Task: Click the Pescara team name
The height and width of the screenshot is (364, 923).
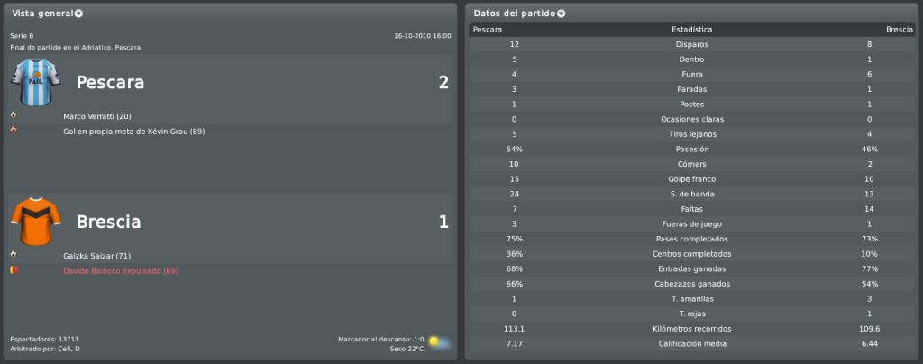Action: point(110,82)
